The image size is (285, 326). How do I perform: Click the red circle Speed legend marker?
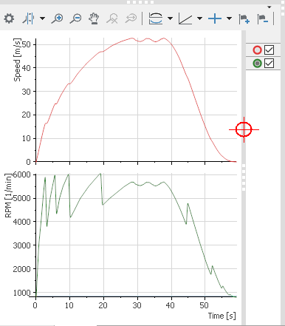(257, 50)
